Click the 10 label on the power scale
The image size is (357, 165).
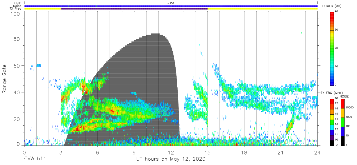(x=336, y=67)
